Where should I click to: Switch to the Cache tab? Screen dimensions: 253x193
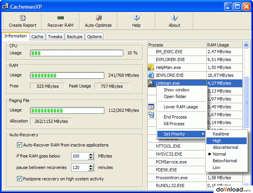tap(37, 37)
